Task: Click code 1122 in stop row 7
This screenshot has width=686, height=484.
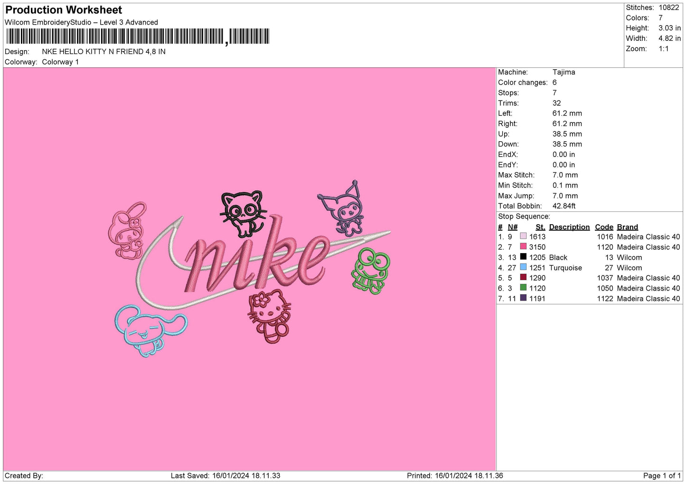Action: (x=605, y=299)
